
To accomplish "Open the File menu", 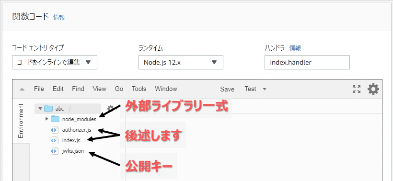I will [x=39, y=89].
